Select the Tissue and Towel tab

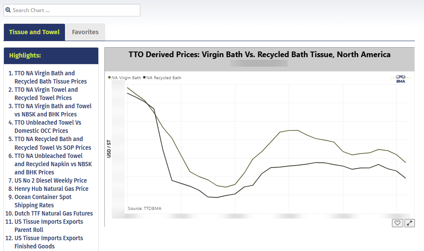pyautogui.click(x=34, y=32)
